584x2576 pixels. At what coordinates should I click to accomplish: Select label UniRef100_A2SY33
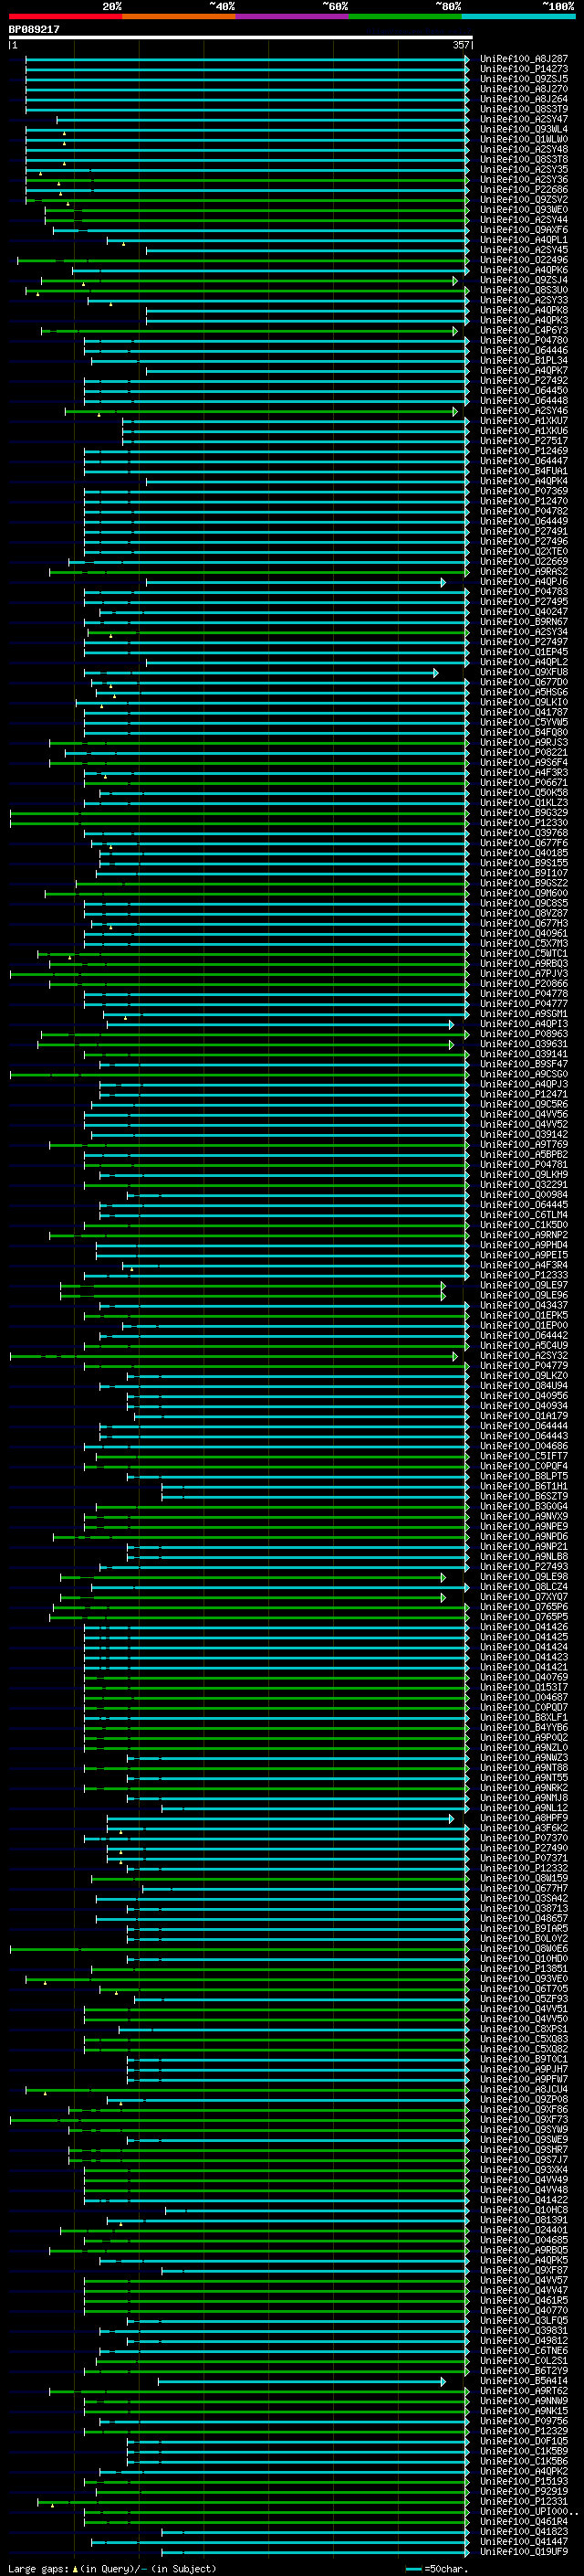pyautogui.click(x=524, y=300)
